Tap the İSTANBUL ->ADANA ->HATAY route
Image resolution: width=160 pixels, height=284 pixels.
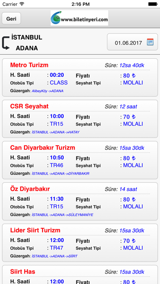56,132
